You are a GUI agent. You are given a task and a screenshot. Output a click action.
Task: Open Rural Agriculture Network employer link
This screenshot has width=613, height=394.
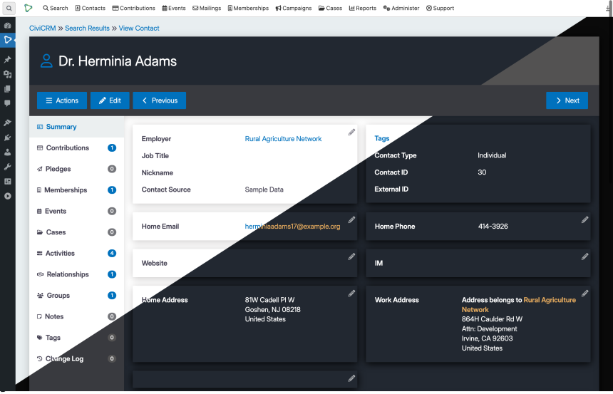(283, 139)
